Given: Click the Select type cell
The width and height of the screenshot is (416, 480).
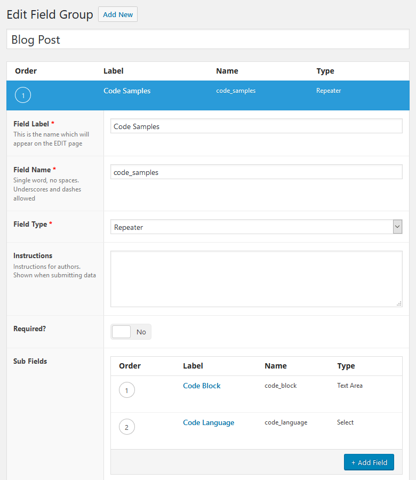Looking at the screenshot, I should [345, 422].
